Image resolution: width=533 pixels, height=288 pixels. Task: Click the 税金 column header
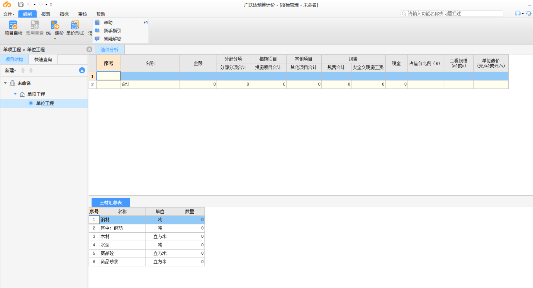(x=396, y=63)
